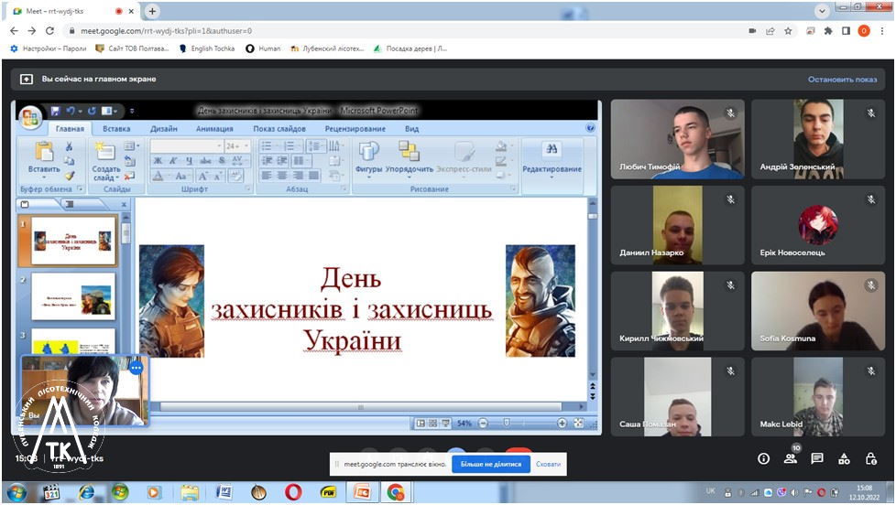Expand Буфер обмена clipboard launcher
This screenshot has height=505, width=896.
tap(80, 188)
